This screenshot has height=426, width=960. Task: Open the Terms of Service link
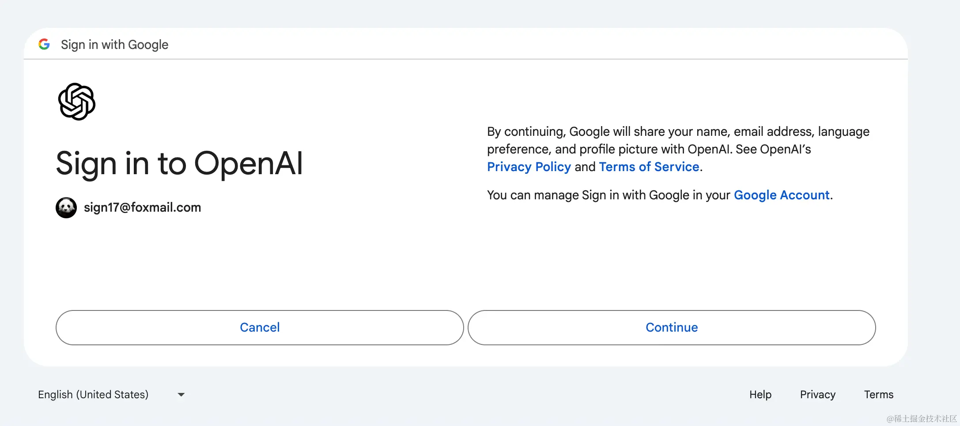click(649, 167)
